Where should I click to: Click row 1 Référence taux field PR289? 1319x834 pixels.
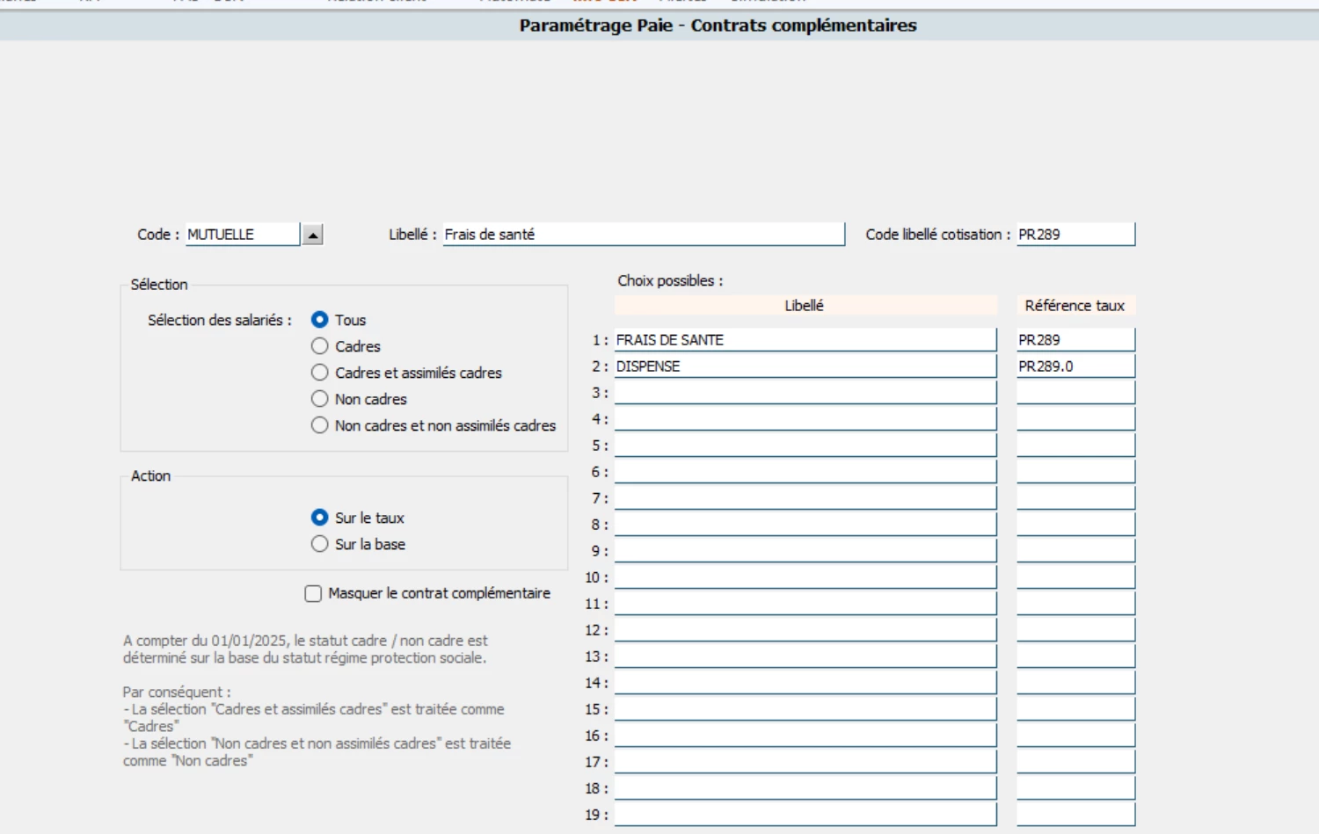[x=1075, y=340]
